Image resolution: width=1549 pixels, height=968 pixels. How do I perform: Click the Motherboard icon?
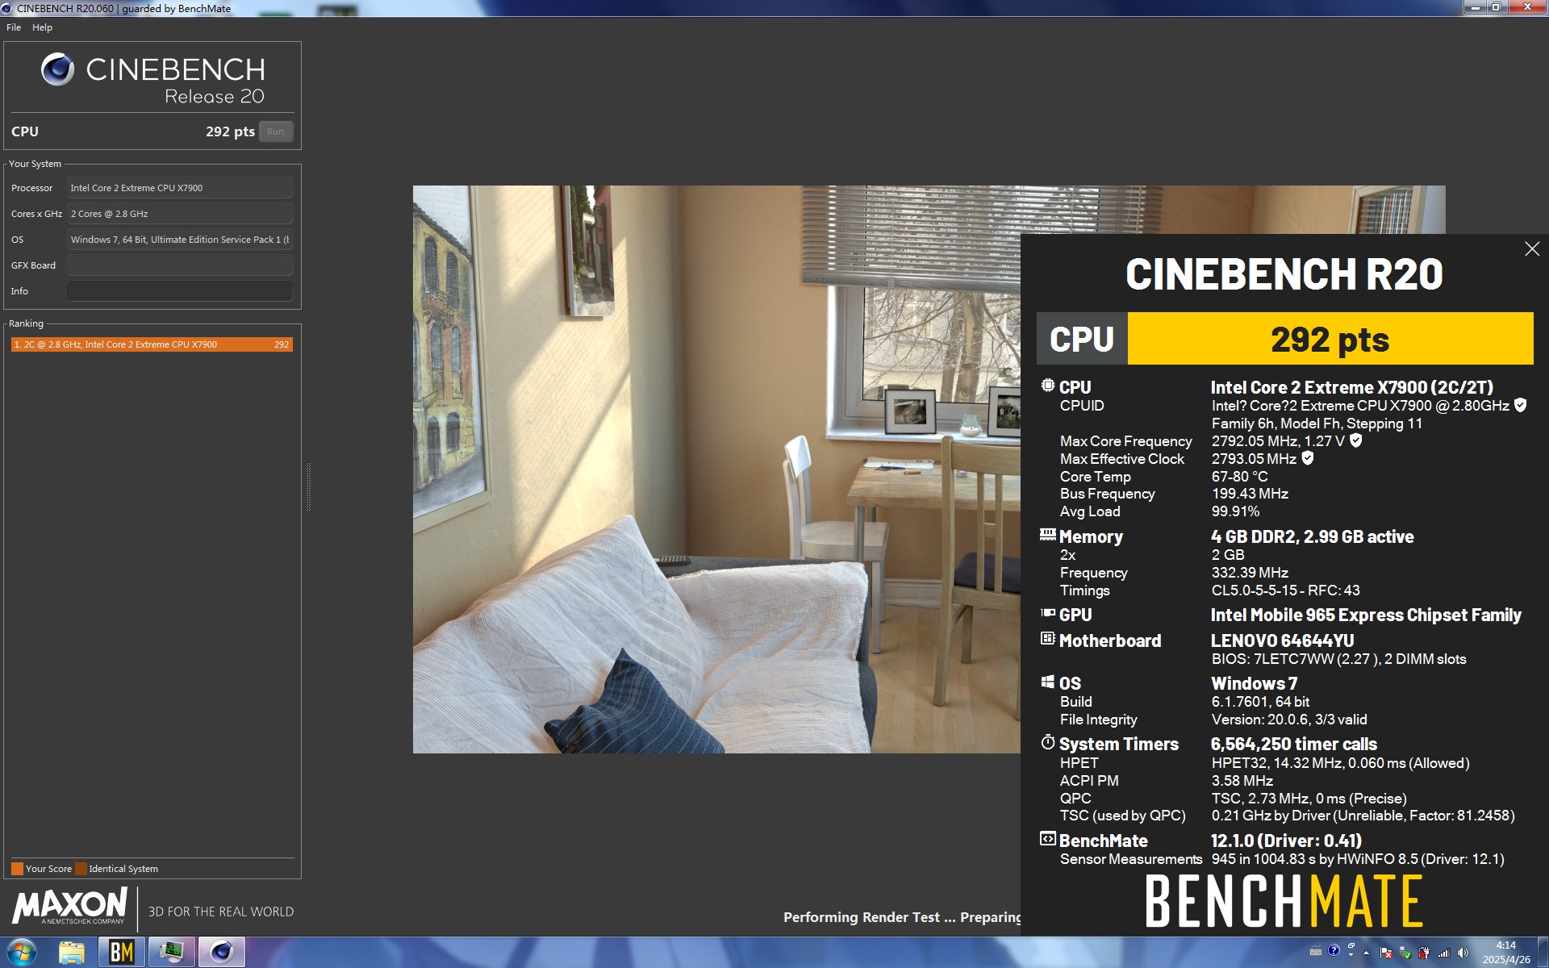[x=1047, y=639]
